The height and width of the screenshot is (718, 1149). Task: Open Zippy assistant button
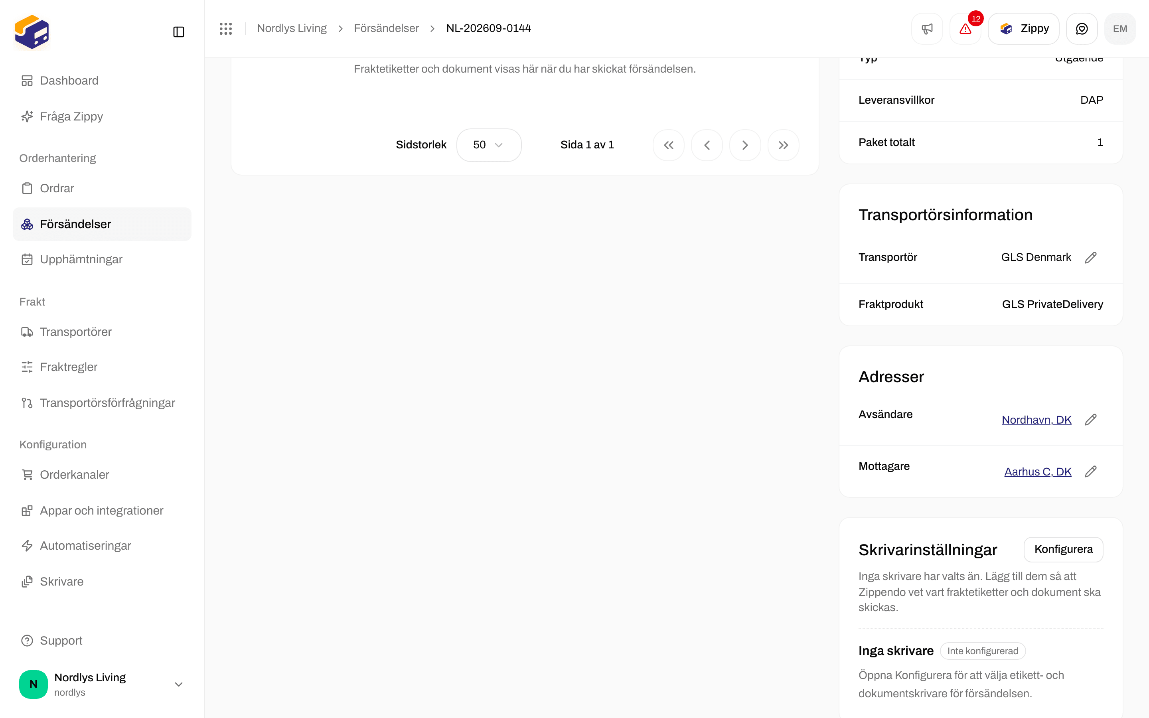click(1024, 28)
